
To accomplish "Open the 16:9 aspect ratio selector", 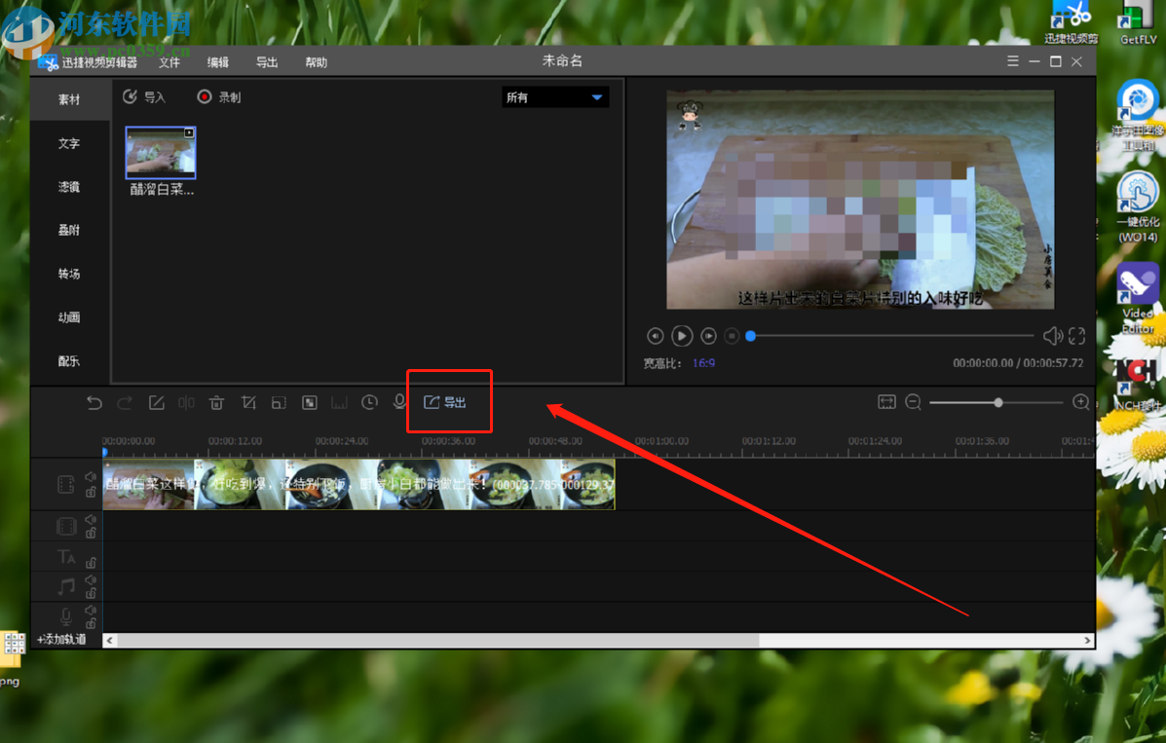I will (x=703, y=363).
